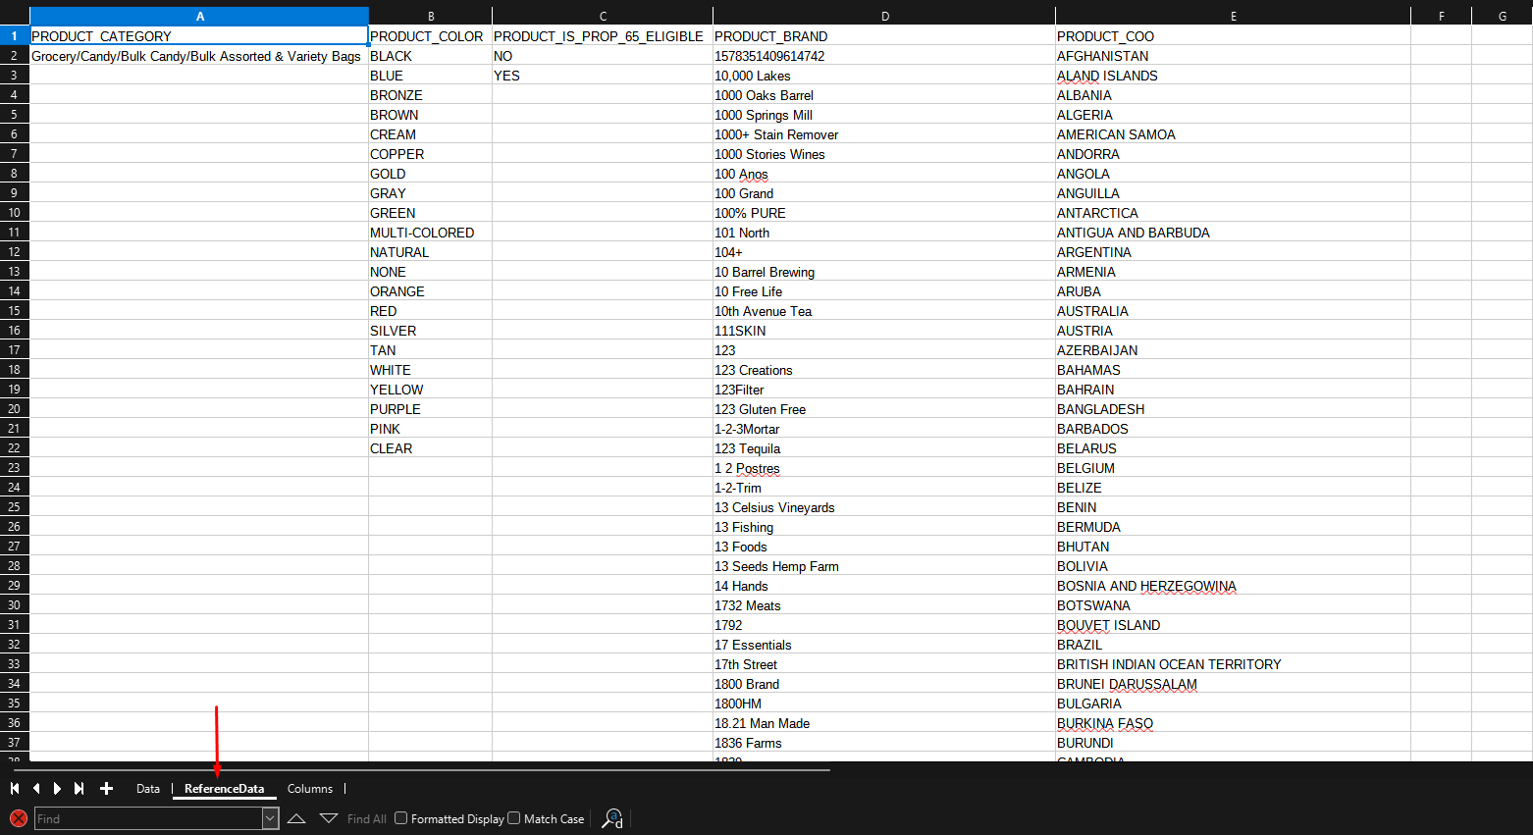Screen dimensions: 1533x835
Task: Go to the first sheet using the navigation arrow
Action: pyautogui.click(x=15, y=789)
